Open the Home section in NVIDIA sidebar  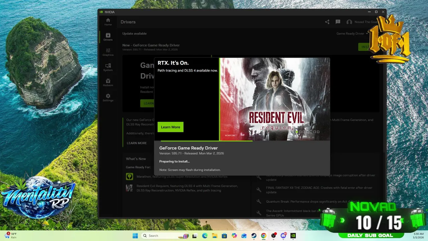point(108,22)
